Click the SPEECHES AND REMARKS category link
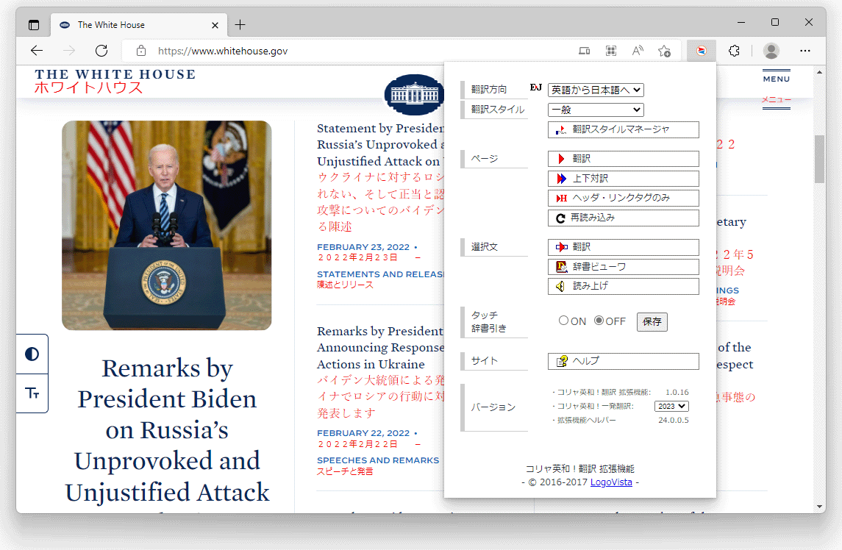Screen dimensions: 842x550 point(377,460)
